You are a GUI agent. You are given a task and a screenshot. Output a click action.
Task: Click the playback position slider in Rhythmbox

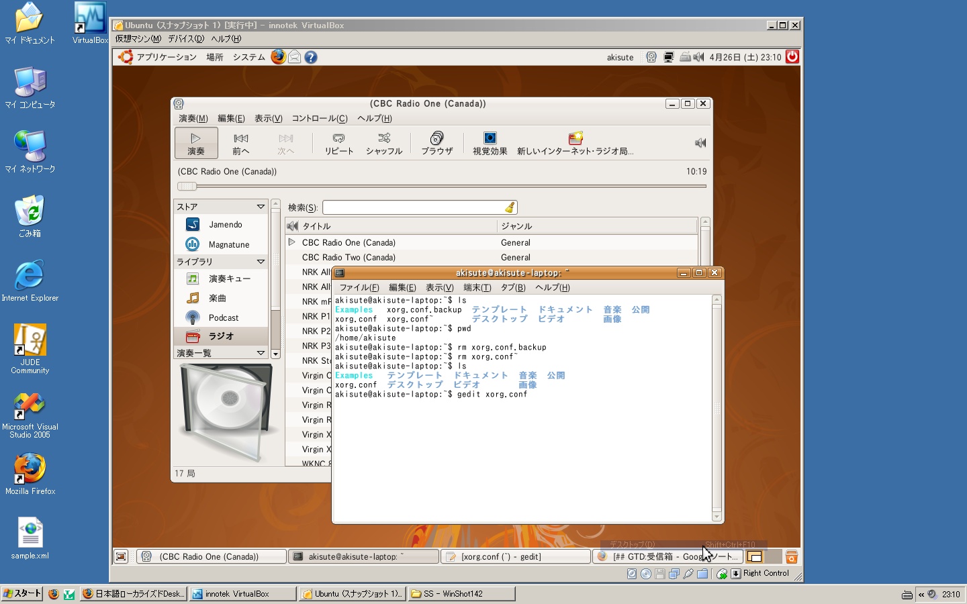pyautogui.click(x=442, y=186)
